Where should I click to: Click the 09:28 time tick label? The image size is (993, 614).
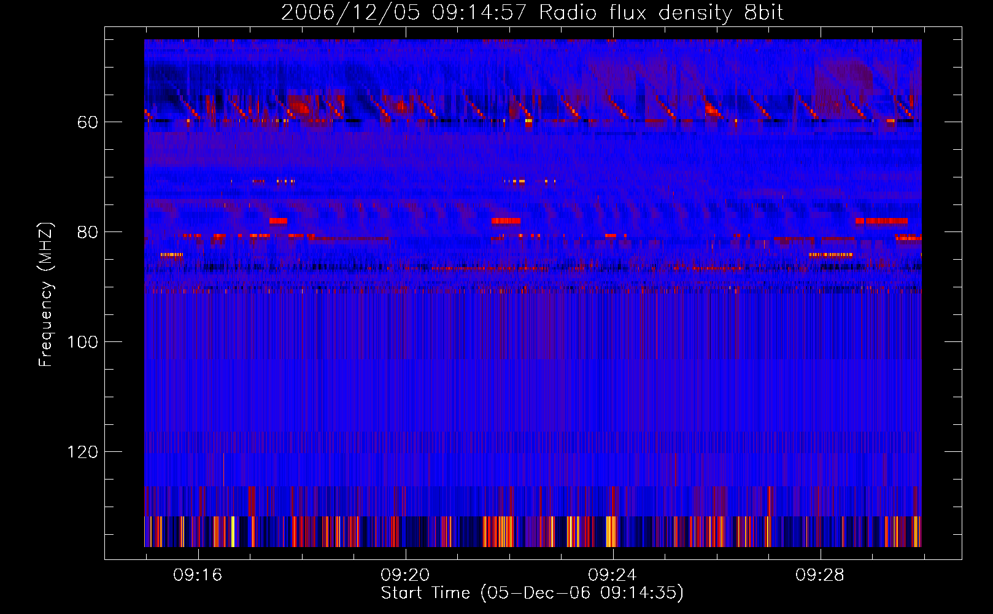point(820,575)
